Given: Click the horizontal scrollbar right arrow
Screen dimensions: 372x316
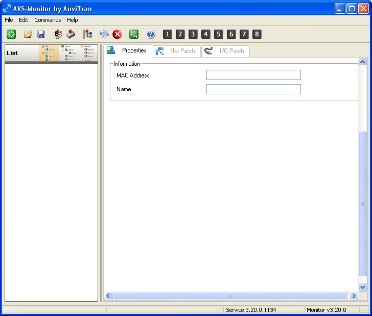Looking at the screenshot, I should (x=354, y=296).
